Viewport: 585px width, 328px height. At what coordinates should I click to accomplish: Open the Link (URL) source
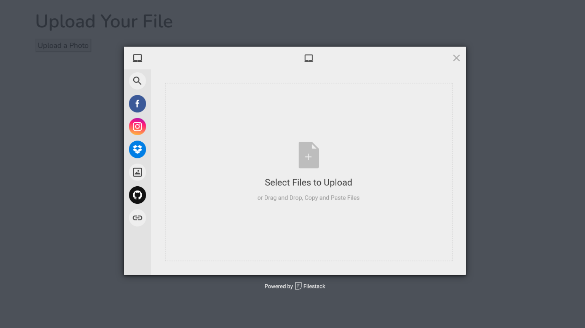[137, 218]
